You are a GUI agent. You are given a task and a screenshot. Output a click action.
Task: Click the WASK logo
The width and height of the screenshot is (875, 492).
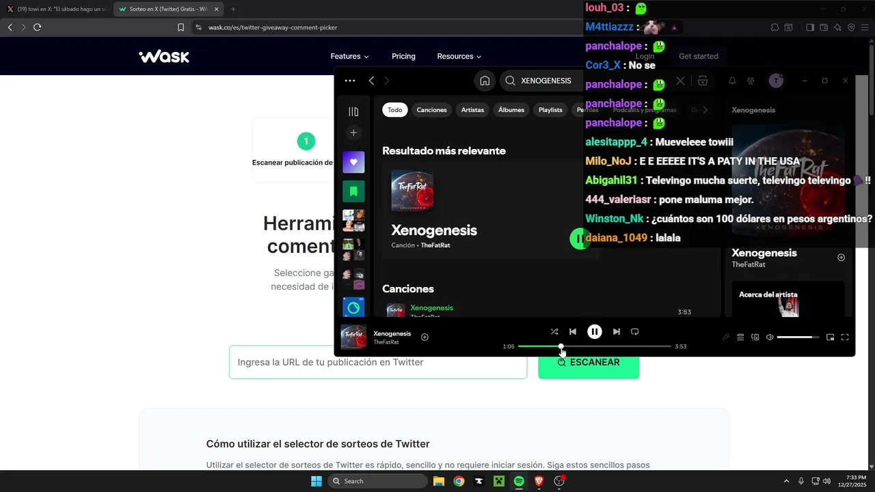164,57
